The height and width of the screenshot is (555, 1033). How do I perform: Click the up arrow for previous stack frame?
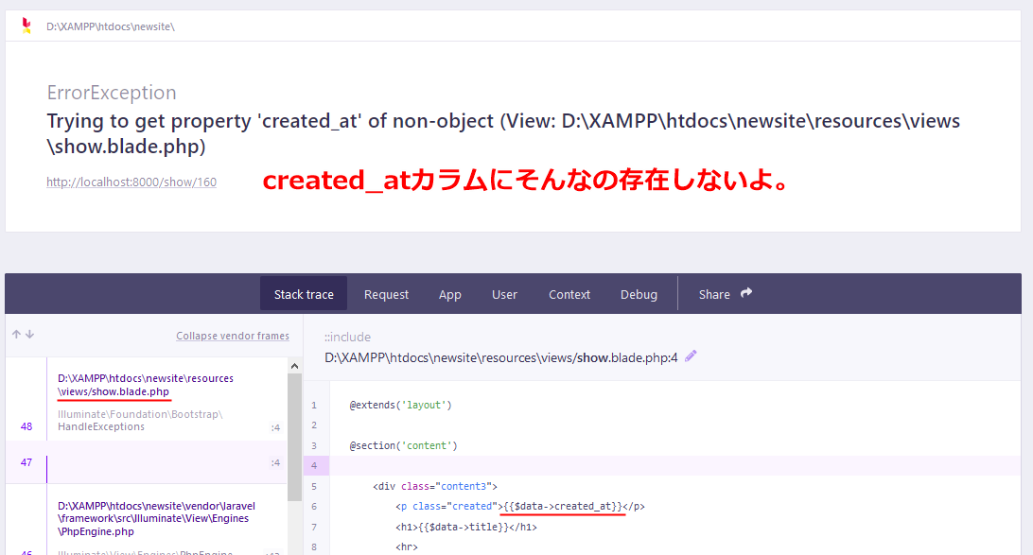pos(16,335)
